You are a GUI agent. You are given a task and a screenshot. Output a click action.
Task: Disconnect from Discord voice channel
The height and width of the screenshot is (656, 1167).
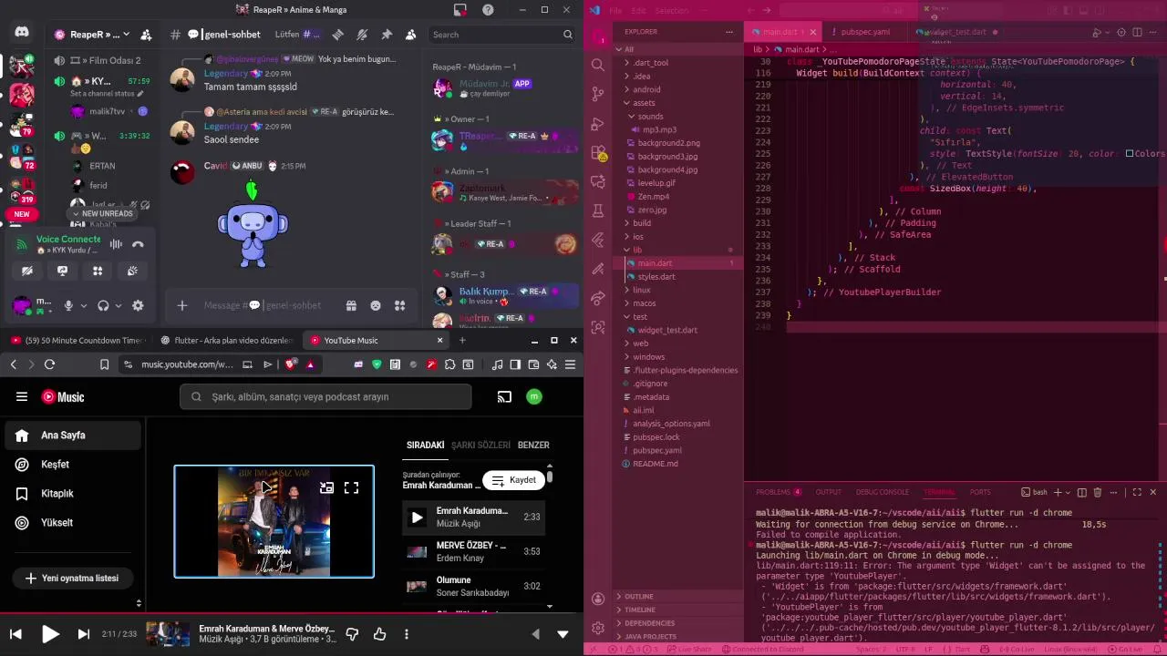[138, 244]
